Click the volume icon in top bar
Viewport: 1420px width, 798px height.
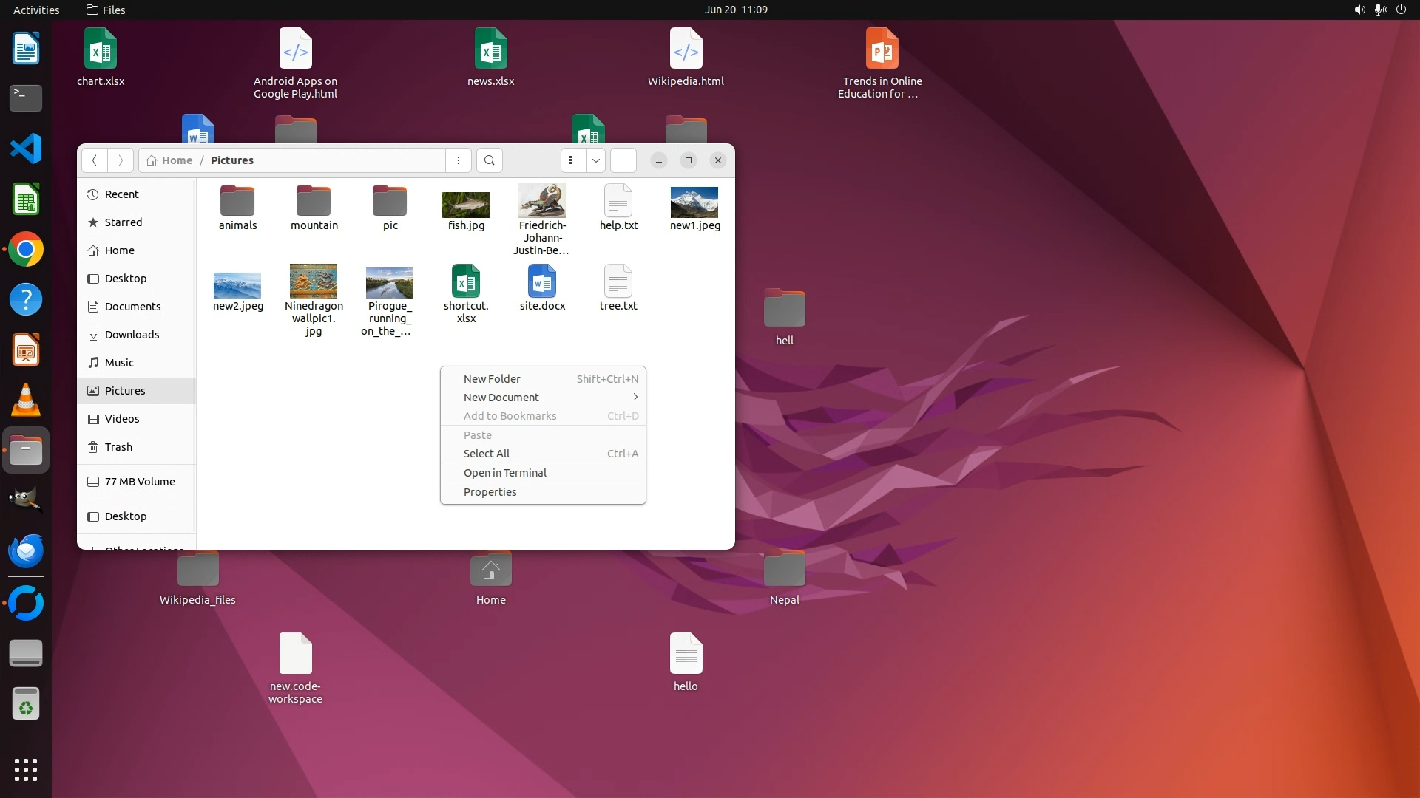coord(1359,10)
